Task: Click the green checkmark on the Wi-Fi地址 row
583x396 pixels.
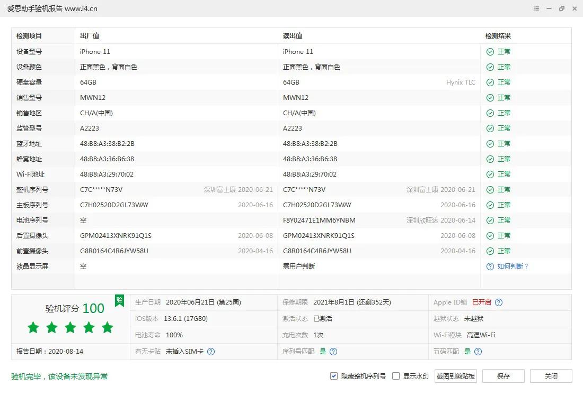Action: [x=489, y=174]
